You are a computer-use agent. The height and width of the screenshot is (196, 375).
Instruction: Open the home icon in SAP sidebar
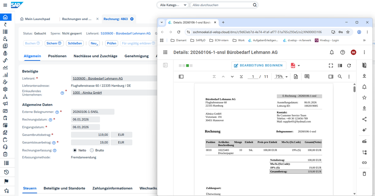pos(5,17)
